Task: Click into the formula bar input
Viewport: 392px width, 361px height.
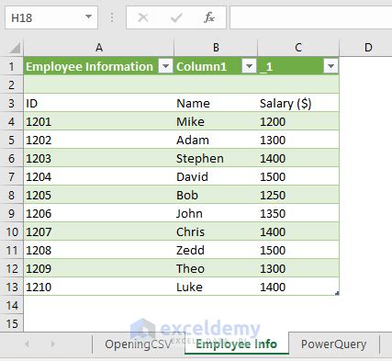Action: coord(311,17)
